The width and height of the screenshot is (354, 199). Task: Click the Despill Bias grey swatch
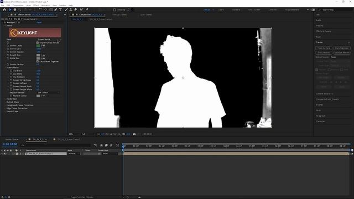tap(38, 55)
